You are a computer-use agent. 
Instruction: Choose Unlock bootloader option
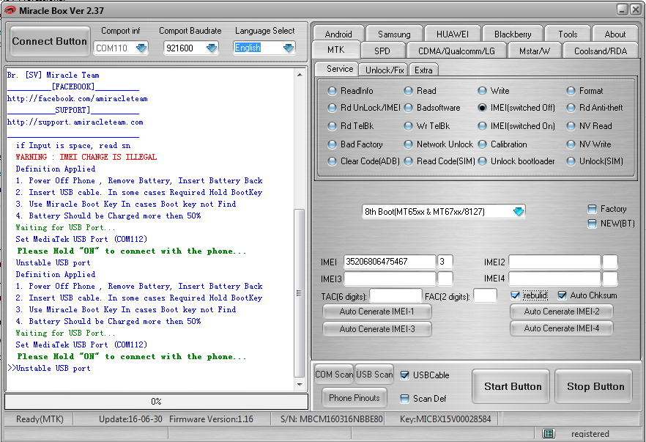coord(482,161)
